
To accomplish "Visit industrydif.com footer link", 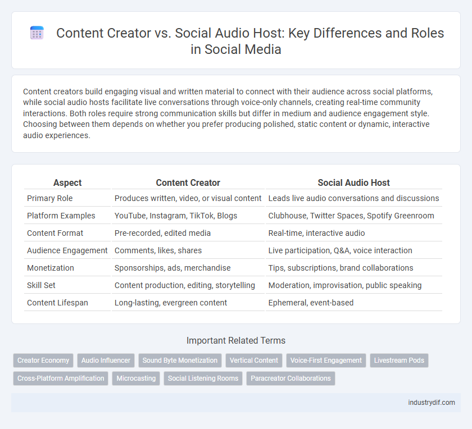I will click(x=432, y=403).
